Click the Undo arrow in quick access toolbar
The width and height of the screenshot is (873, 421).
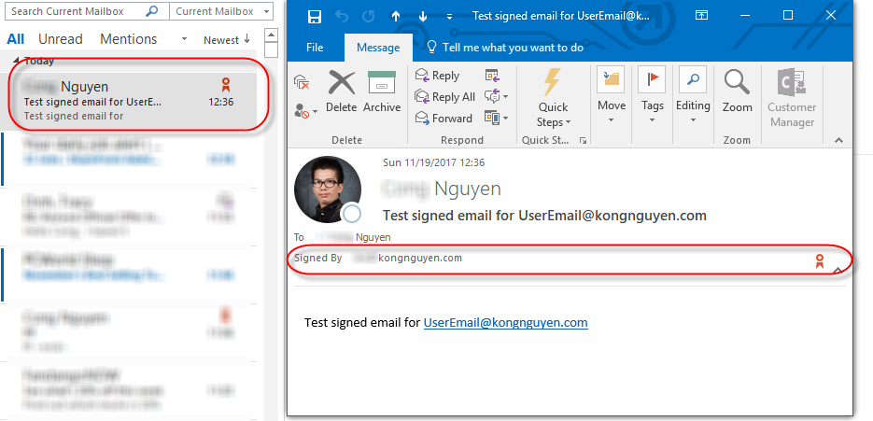(x=342, y=16)
